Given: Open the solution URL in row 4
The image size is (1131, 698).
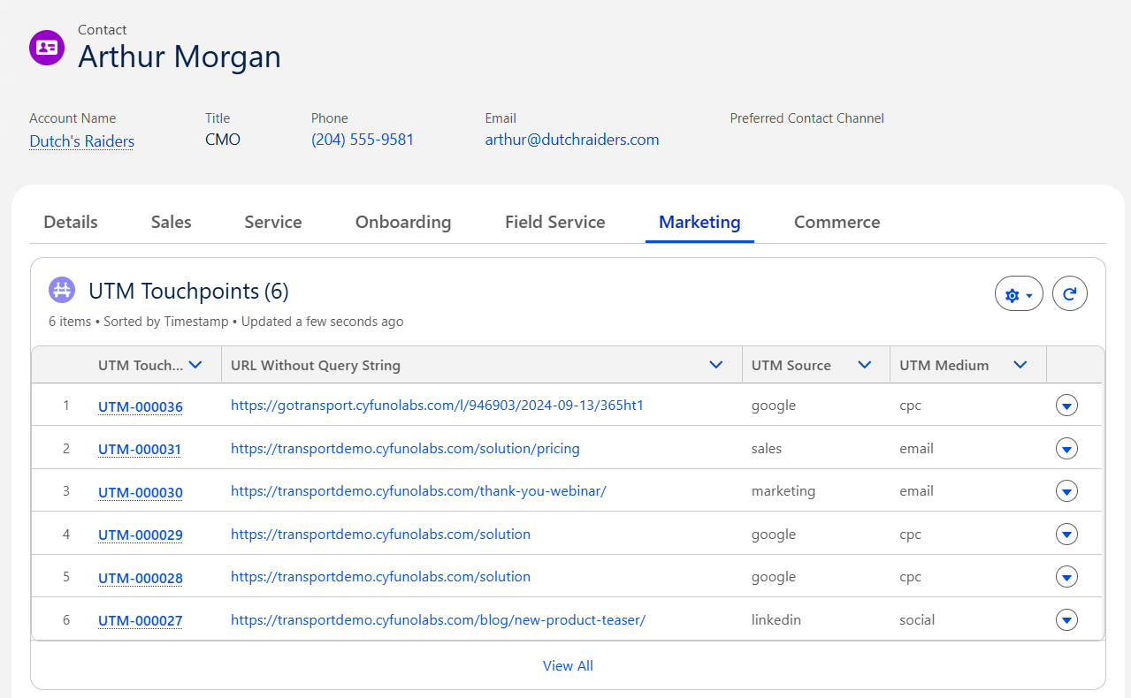Looking at the screenshot, I should coord(380,534).
